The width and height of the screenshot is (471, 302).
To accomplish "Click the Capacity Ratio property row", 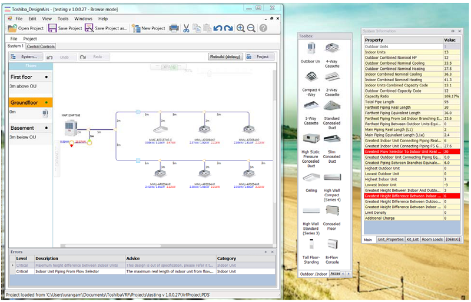I will point(412,96).
